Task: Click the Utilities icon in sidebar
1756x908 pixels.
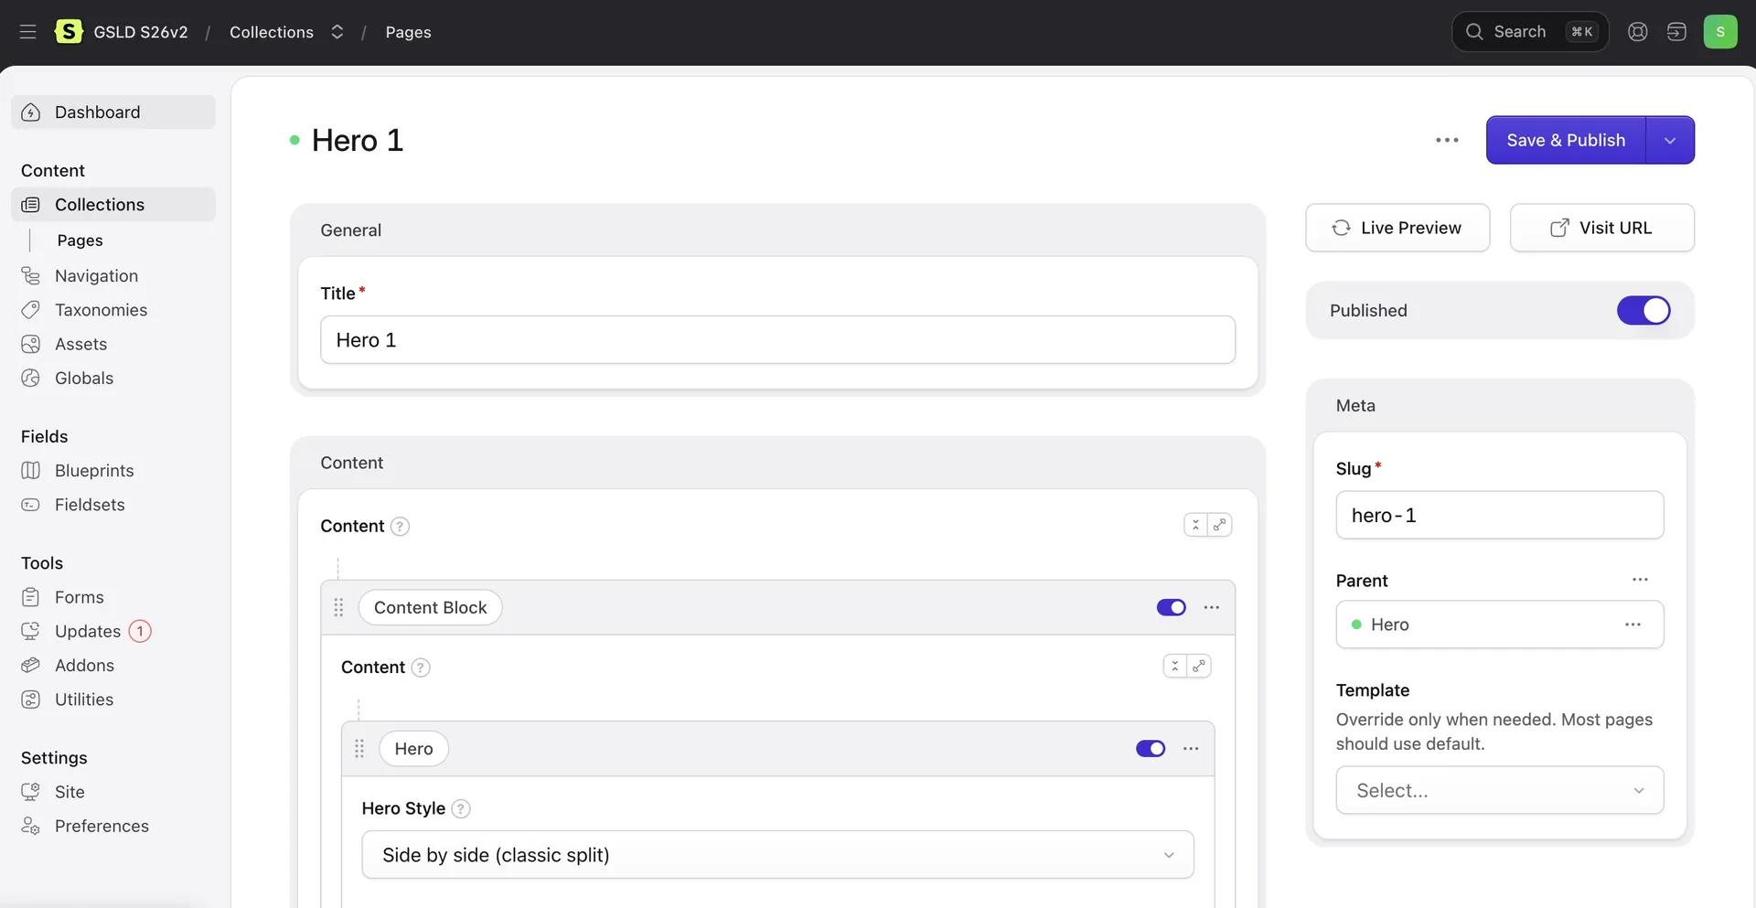Action: tap(31, 700)
